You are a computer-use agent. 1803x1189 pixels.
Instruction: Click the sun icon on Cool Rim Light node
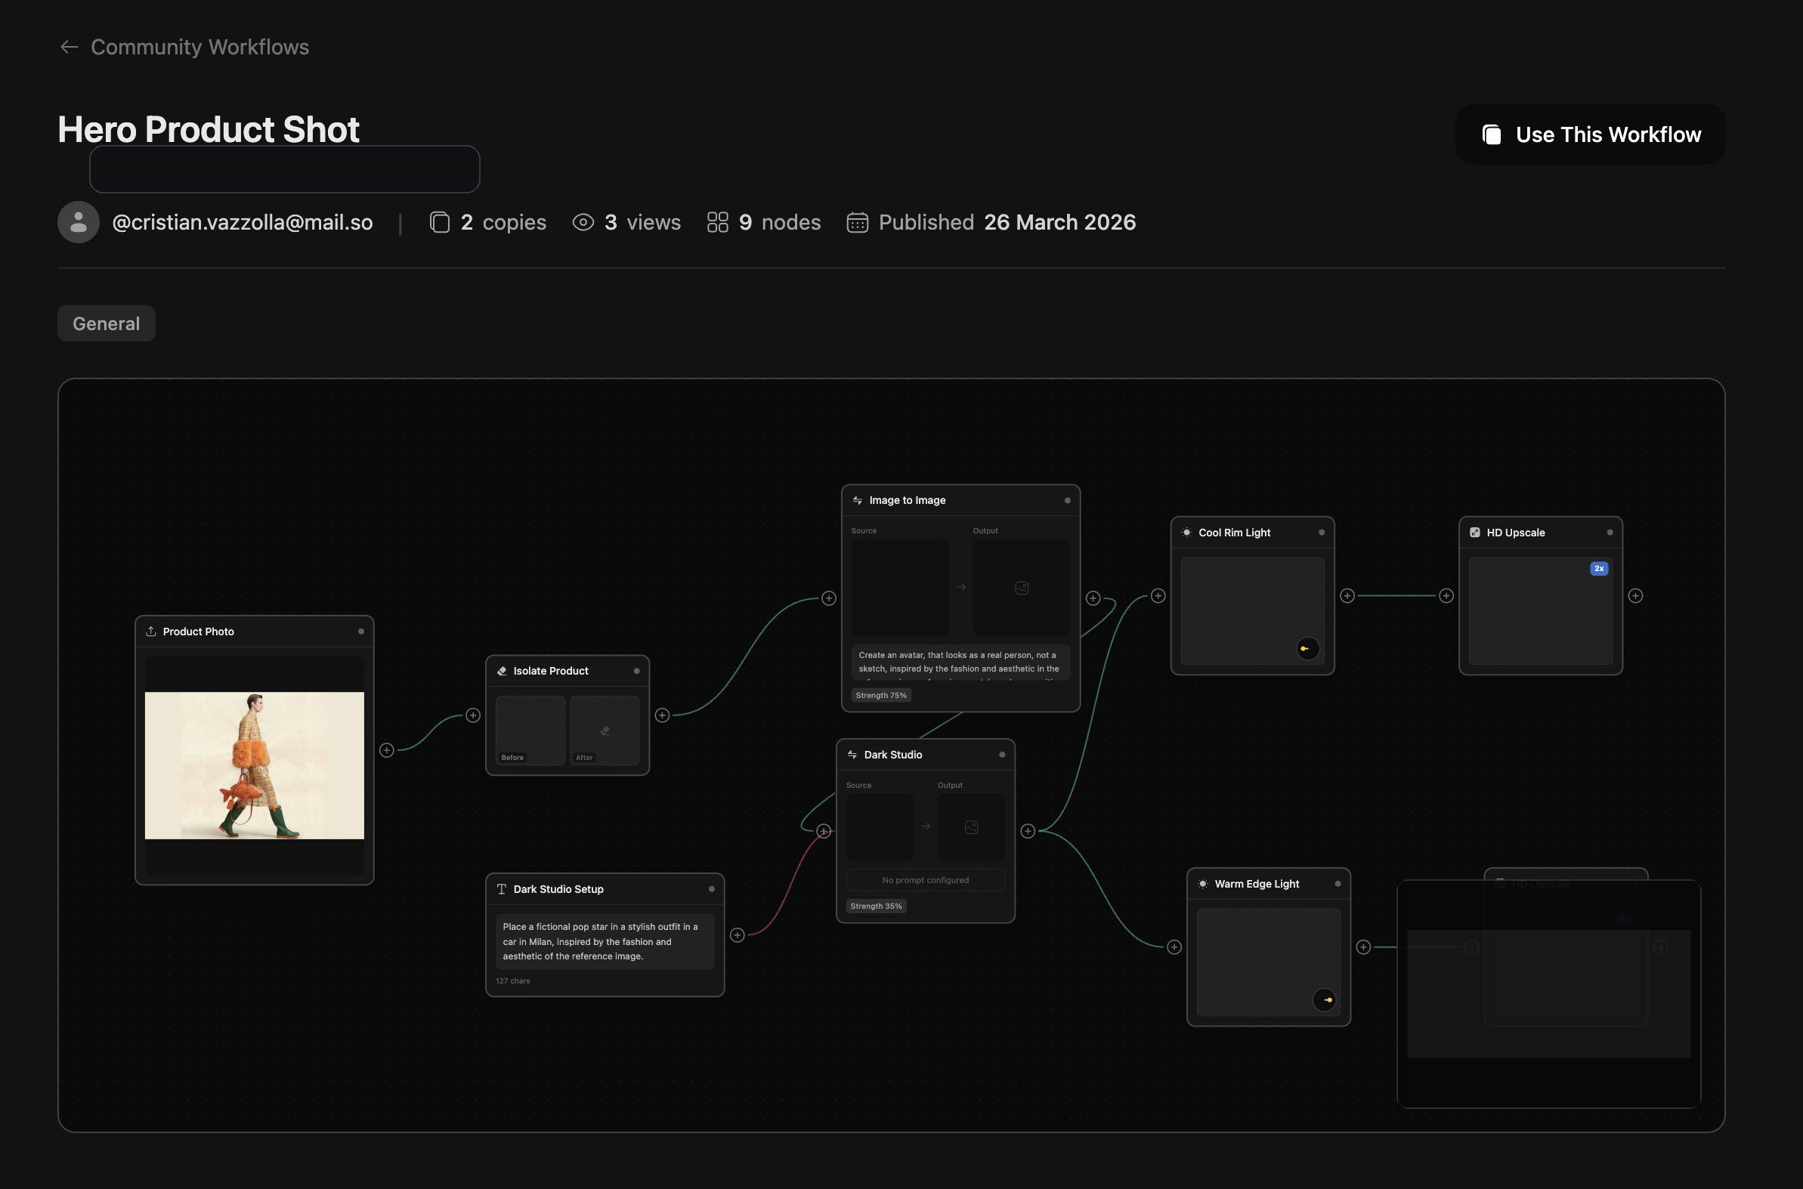(1186, 533)
